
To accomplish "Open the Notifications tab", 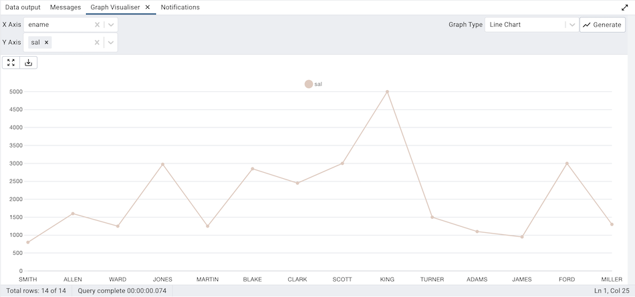I will coord(180,7).
